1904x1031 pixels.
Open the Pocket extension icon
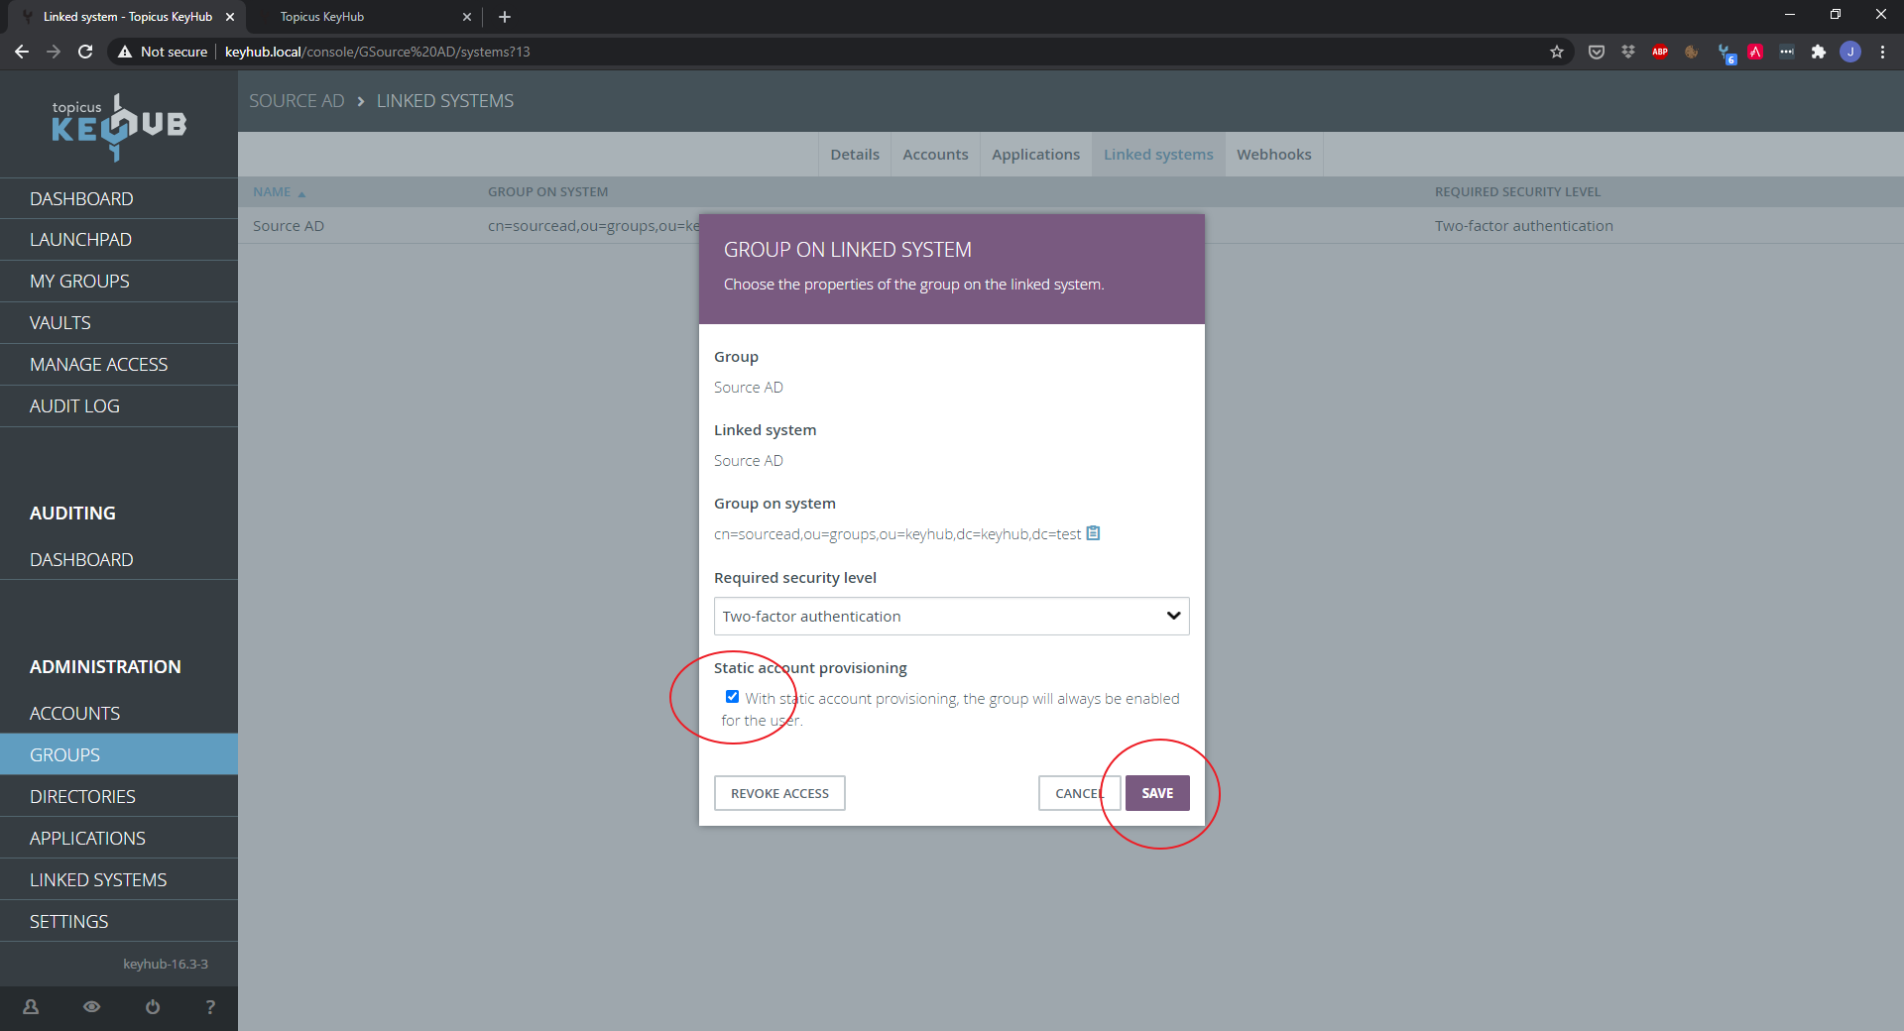click(1597, 52)
